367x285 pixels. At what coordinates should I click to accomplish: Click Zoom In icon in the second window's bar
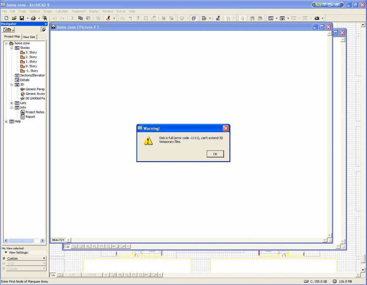88,246
